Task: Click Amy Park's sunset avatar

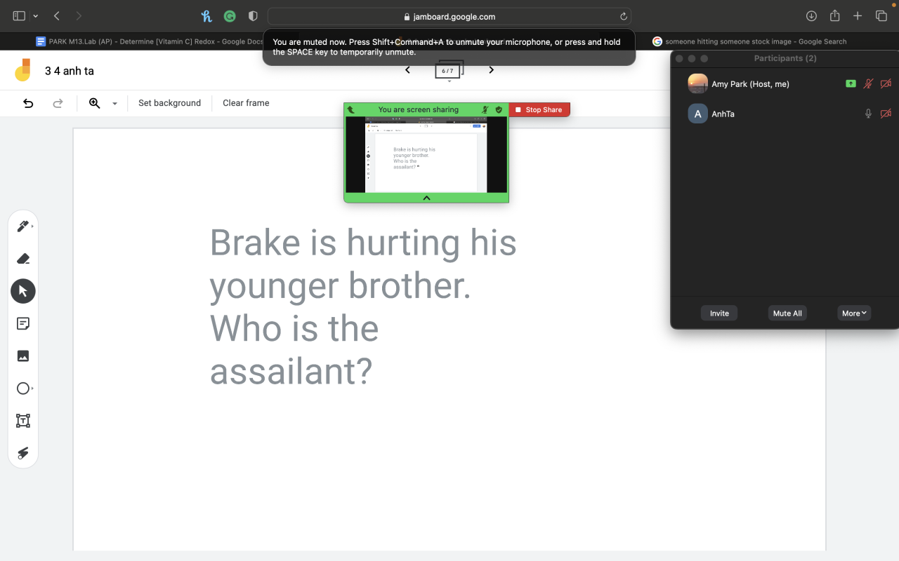Action: click(x=697, y=83)
